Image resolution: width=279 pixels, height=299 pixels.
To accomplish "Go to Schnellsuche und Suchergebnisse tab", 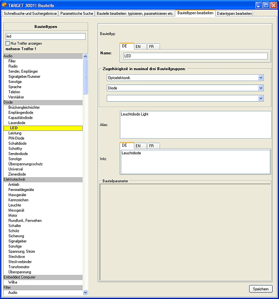I will [x=30, y=13].
